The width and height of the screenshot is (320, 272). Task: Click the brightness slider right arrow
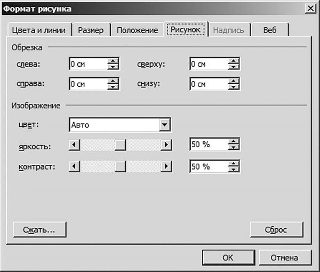[x=167, y=145]
